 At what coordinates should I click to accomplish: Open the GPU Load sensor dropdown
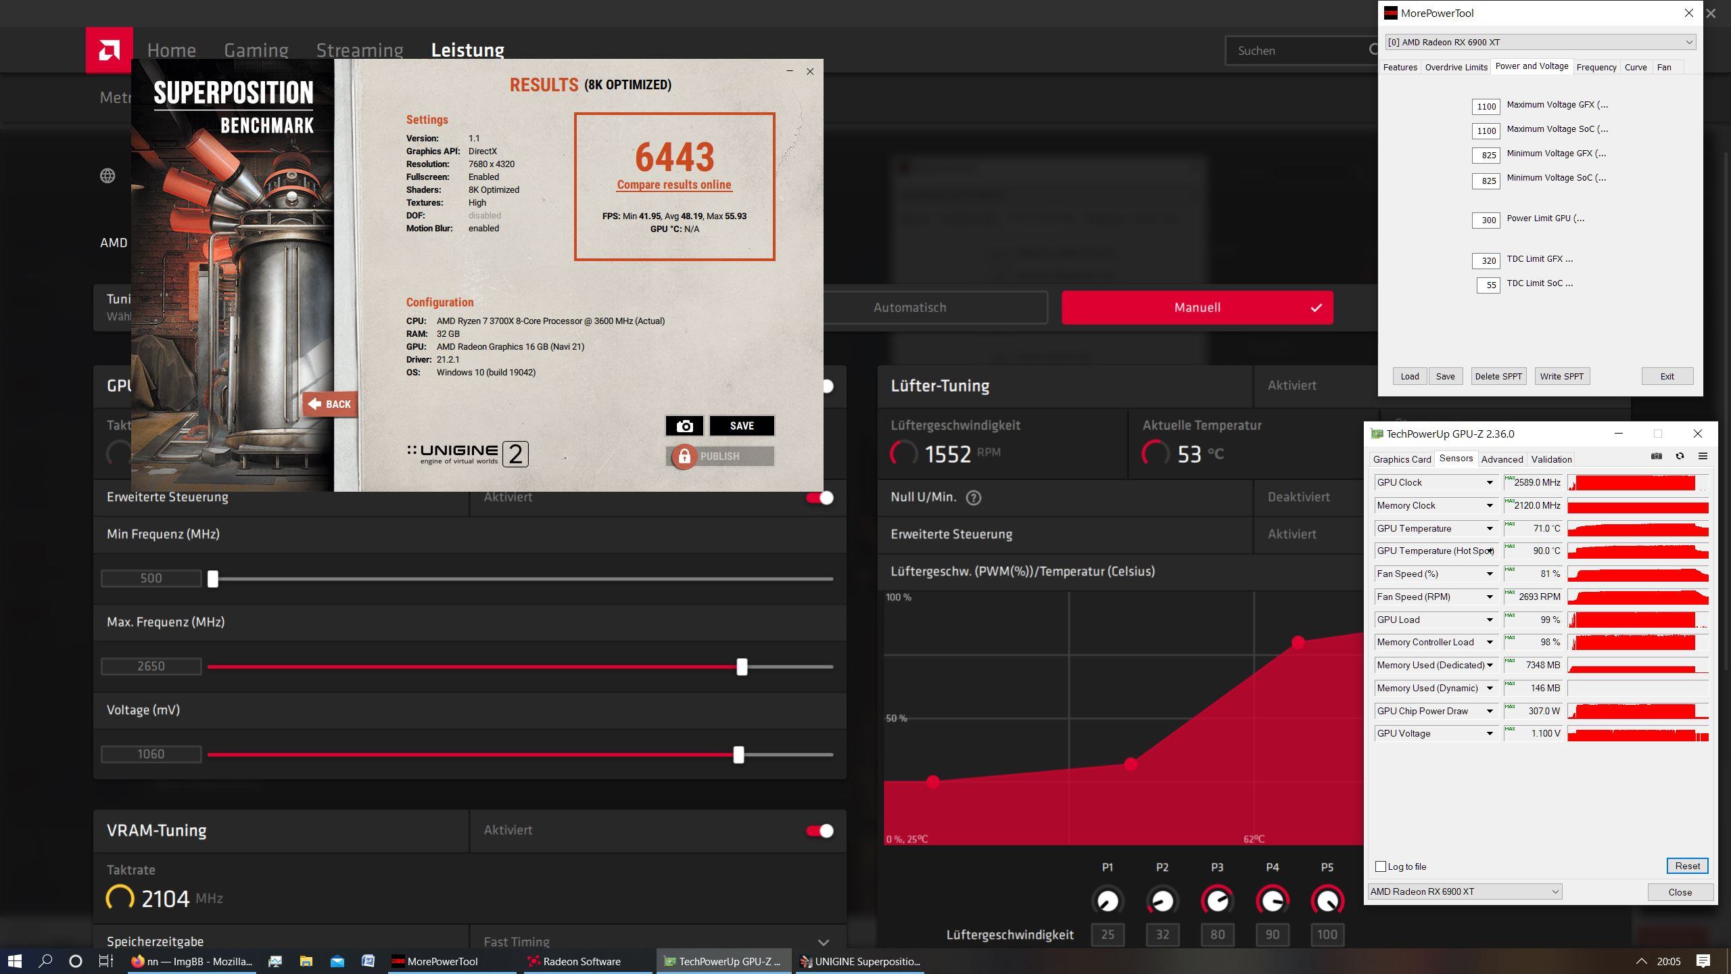pos(1489,620)
